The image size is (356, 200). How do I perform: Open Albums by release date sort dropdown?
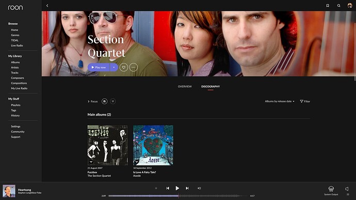click(280, 102)
